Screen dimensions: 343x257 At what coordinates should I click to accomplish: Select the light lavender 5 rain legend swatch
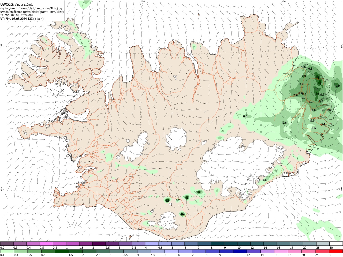[x=171, y=251]
